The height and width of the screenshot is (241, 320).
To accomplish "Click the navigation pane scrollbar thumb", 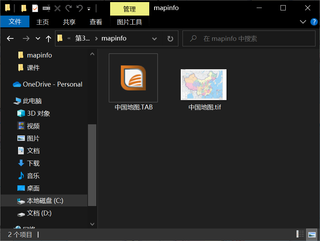I will [x=92, y=165].
